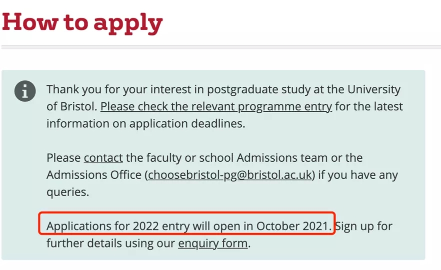441x270 pixels.
Task: Click the "How to apply" heading
Action: click(x=82, y=22)
